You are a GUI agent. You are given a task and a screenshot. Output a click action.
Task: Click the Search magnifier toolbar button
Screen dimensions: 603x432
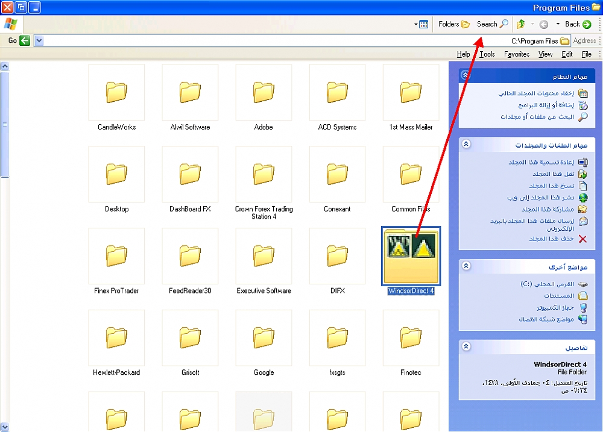(493, 25)
